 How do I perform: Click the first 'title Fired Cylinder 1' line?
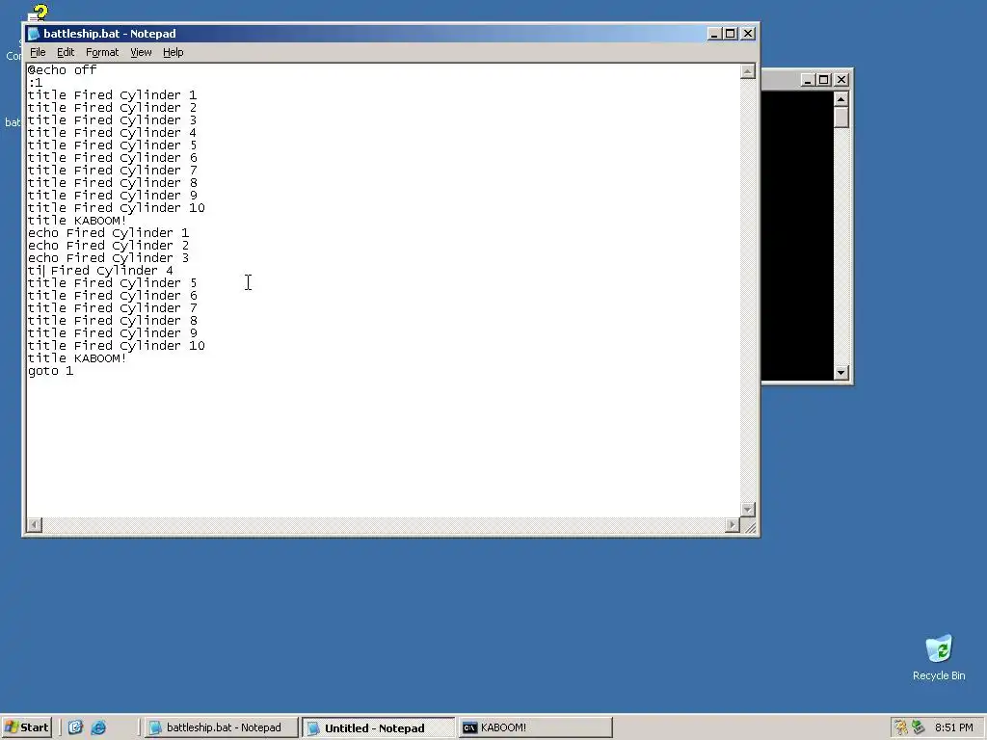(x=112, y=95)
